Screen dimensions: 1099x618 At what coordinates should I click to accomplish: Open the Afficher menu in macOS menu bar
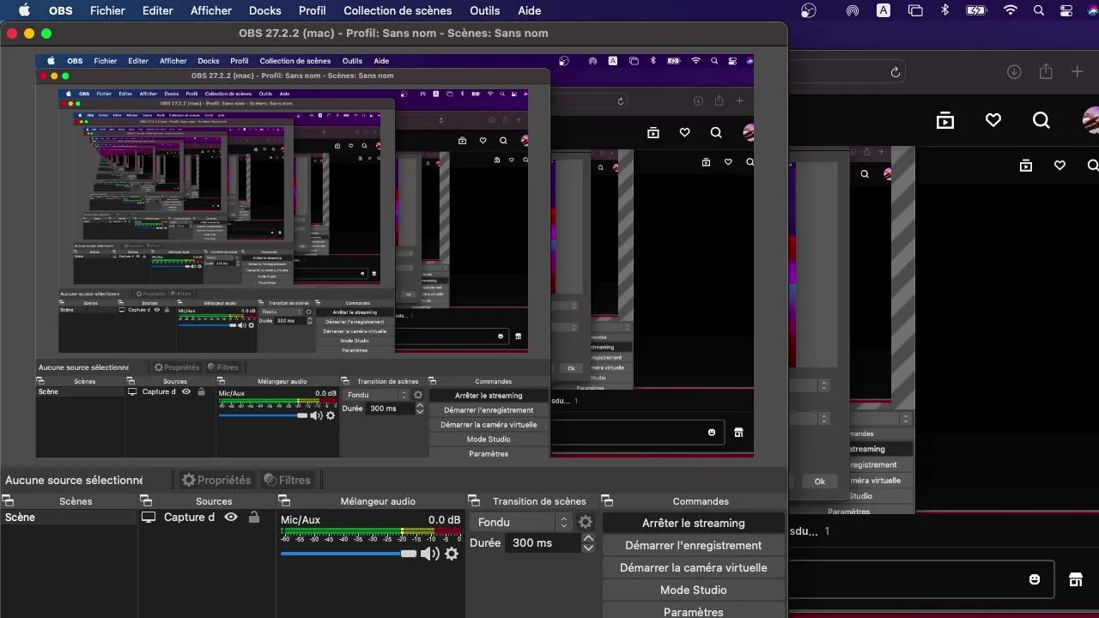[x=211, y=10]
